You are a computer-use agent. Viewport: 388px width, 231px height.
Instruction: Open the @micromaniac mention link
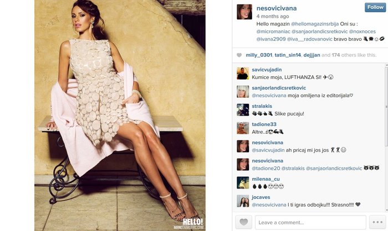point(273,32)
